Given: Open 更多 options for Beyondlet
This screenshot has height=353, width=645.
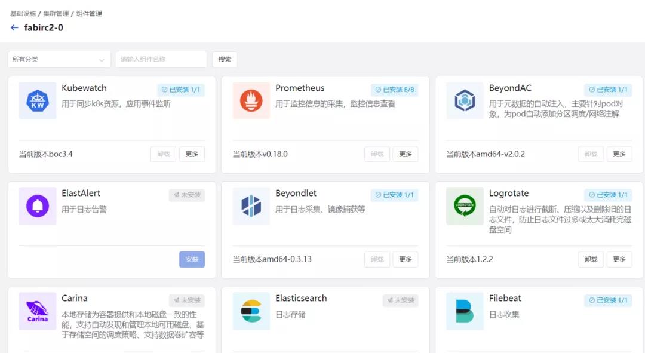Looking at the screenshot, I should click(406, 259).
